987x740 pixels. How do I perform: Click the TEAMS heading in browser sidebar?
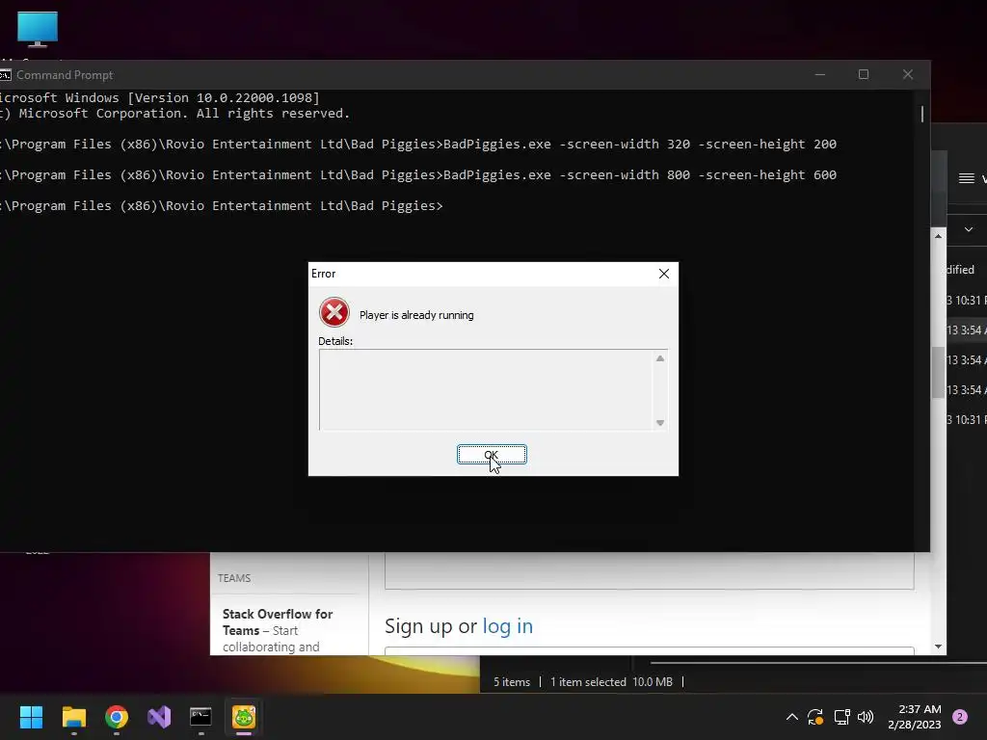(234, 578)
